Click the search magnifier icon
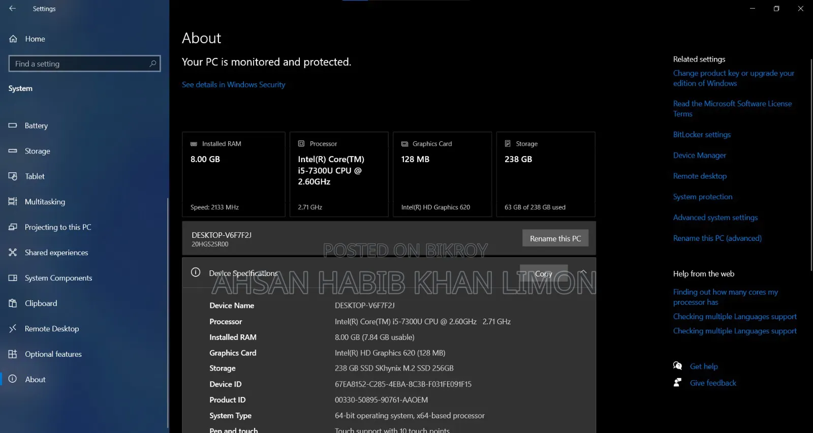813x433 pixels. [x=152, y=64]
